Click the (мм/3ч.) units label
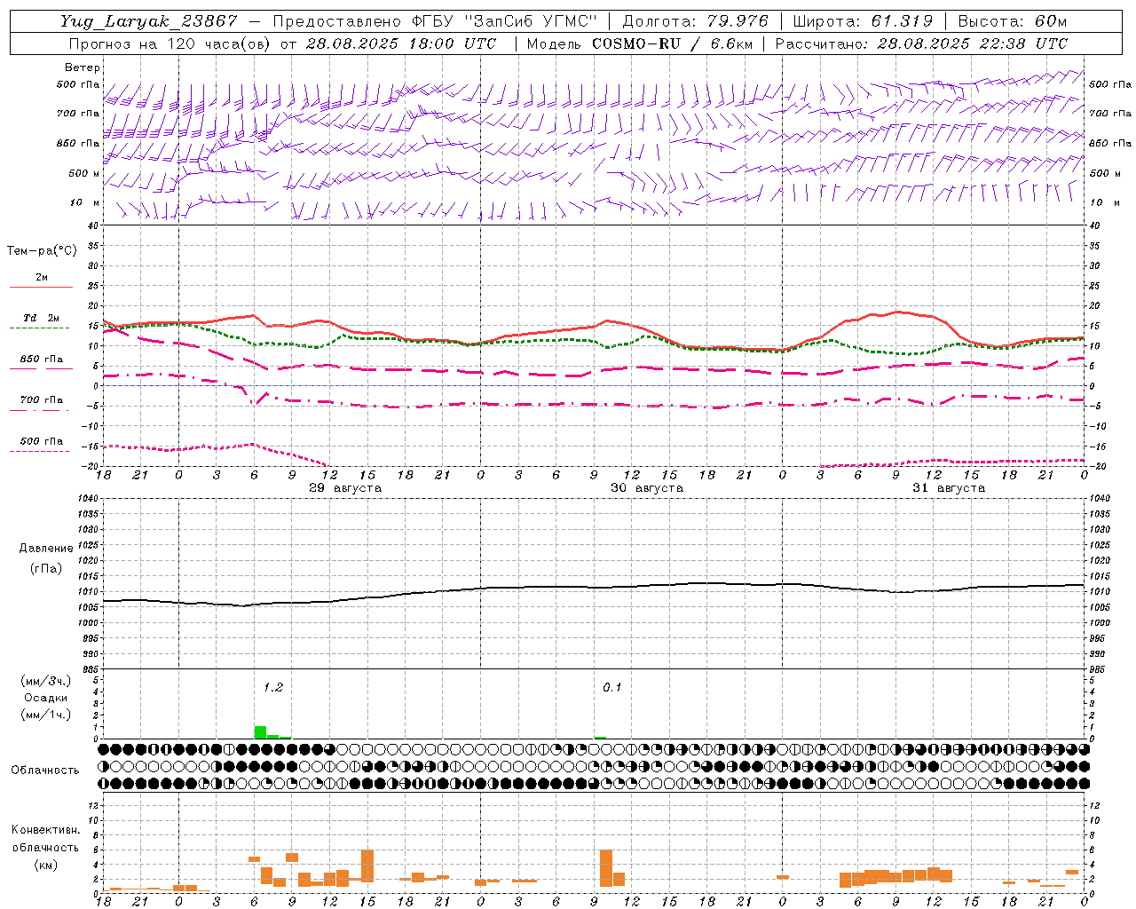This screenshot has width=1136, height=909. [45, 681]
